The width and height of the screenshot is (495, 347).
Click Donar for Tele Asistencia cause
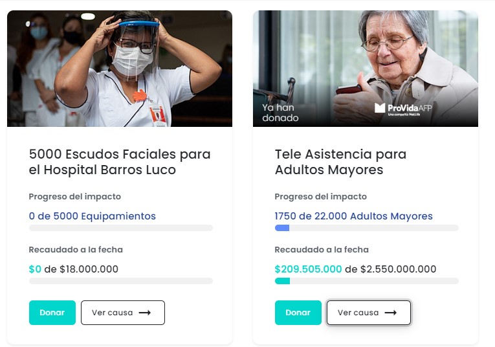[x=298, y=312]
